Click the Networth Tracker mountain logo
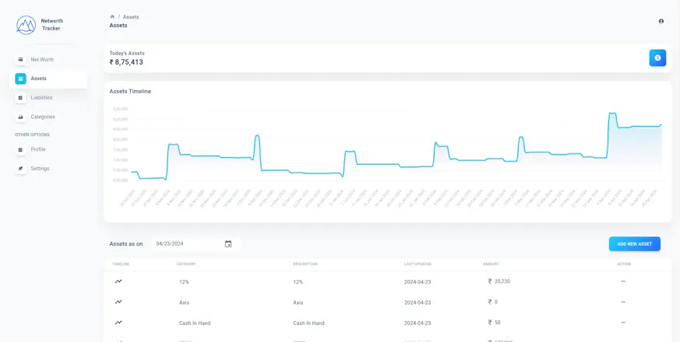The width and height of the screenshot is (680, 342). [26, 25]
